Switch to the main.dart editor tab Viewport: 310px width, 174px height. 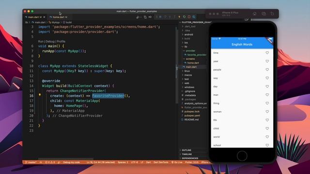(34, 17)
